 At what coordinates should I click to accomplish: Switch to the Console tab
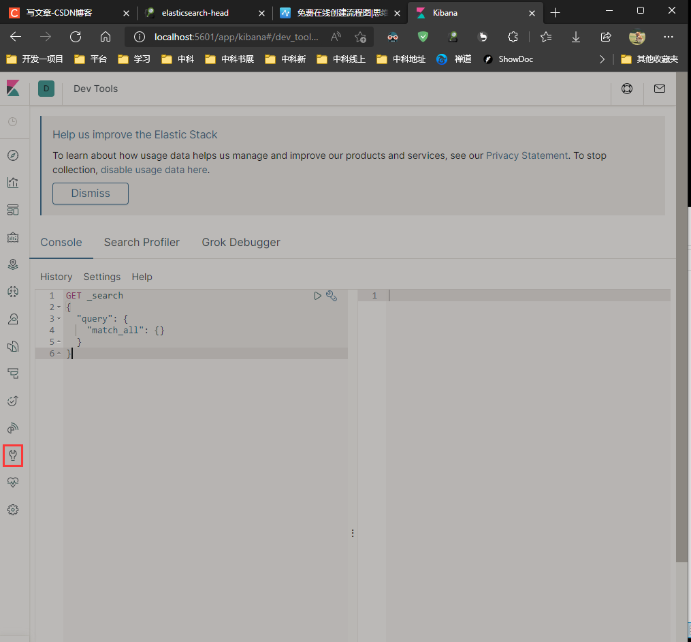point(61,242)
